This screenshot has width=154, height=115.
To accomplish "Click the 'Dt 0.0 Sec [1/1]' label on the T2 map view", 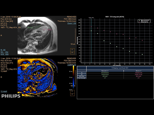I will 7,63.
